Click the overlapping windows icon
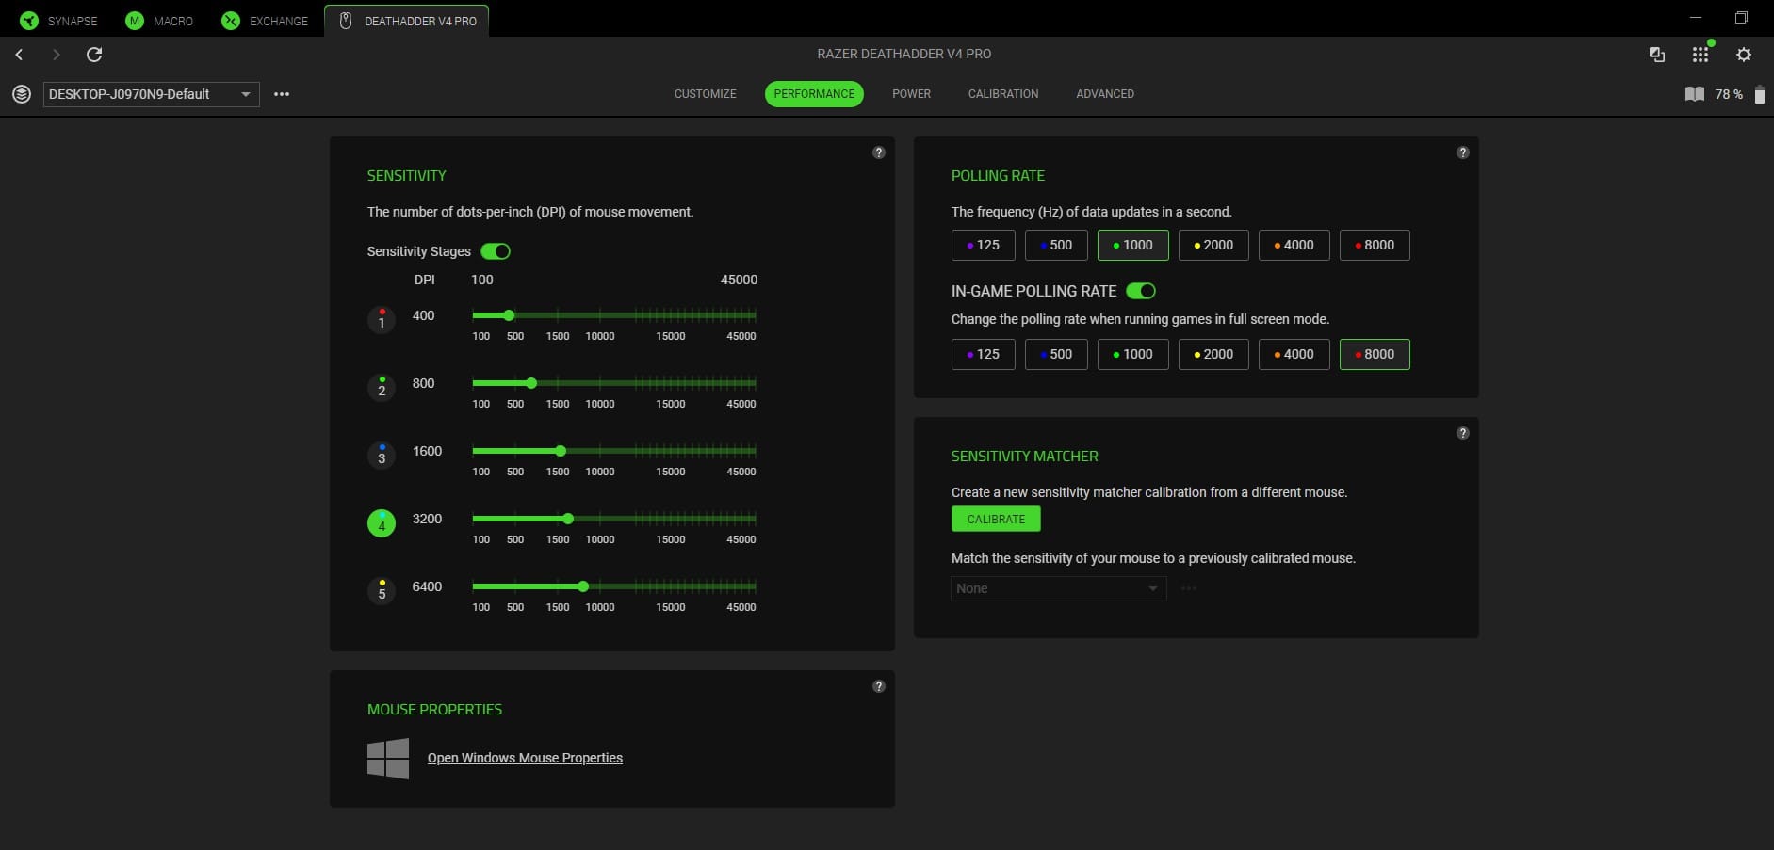 pyautogui.click(x=1657, y=55)
